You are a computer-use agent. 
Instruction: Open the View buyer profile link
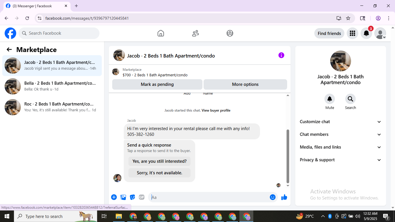(216, 110)
